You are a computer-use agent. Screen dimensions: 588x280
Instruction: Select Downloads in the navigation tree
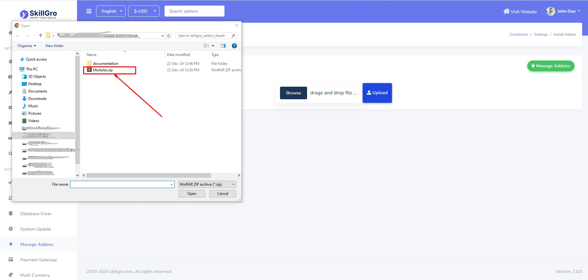37,99
